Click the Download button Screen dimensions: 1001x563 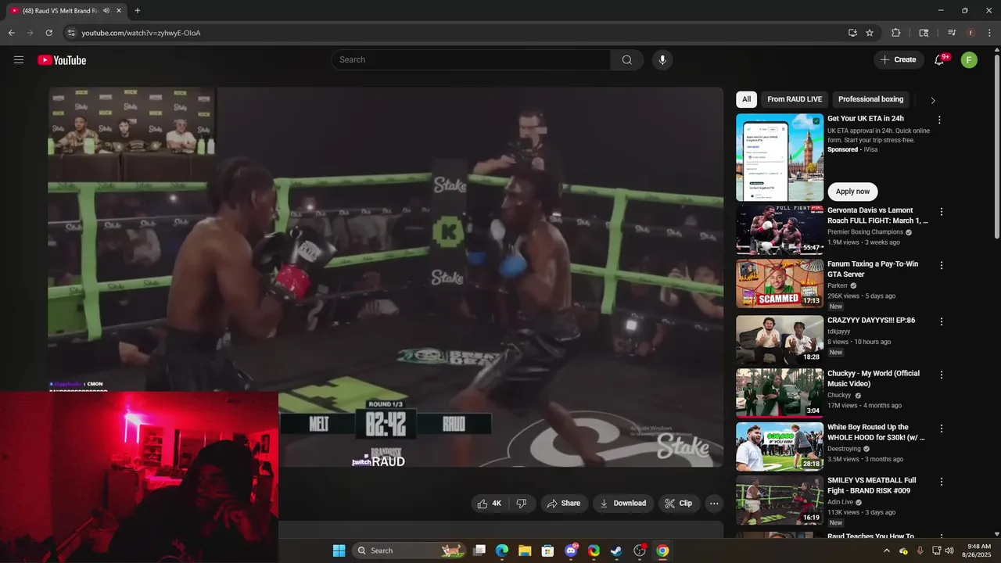623,504
